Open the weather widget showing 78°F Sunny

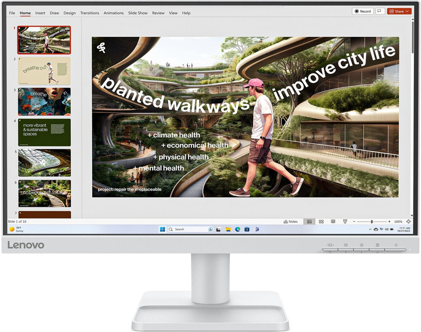click(x=16, y=229)
